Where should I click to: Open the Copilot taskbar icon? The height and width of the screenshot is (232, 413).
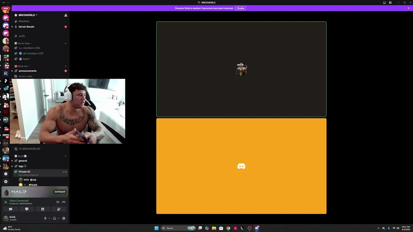pos(207,228)
